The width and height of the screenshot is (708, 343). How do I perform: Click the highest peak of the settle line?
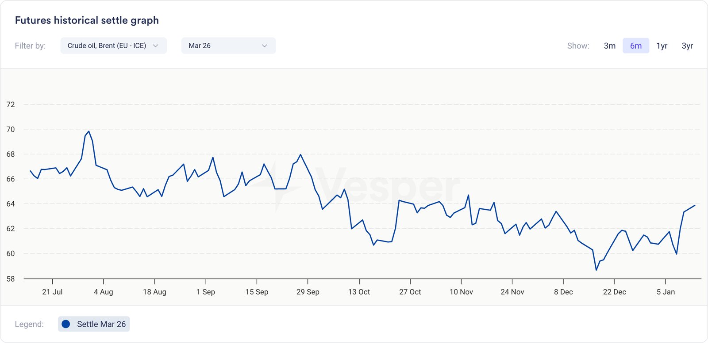[89, 131]
